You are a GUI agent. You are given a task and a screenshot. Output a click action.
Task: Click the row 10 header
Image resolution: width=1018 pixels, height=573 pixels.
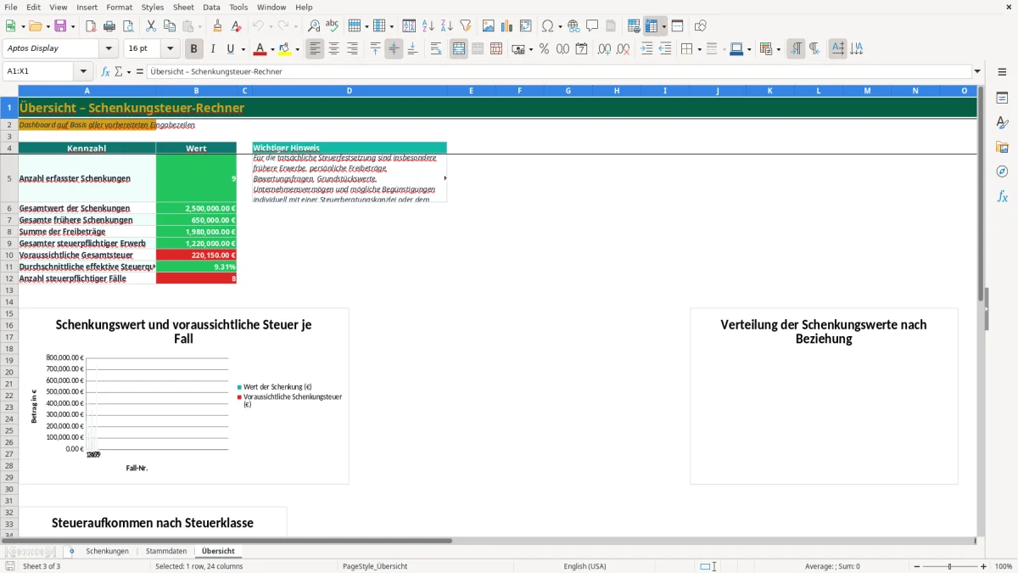[9, 255]
